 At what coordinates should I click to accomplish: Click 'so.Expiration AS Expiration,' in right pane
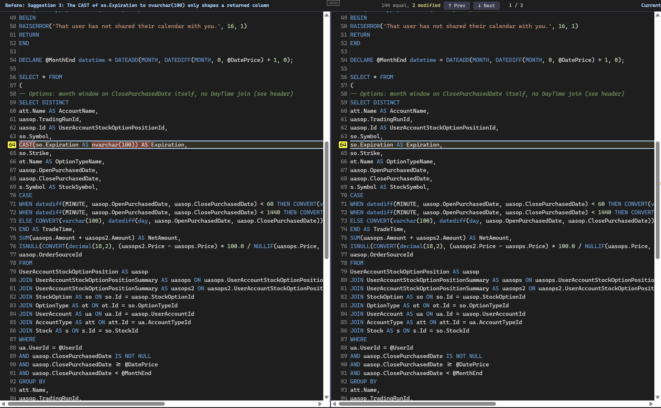(x=396, y=145)
